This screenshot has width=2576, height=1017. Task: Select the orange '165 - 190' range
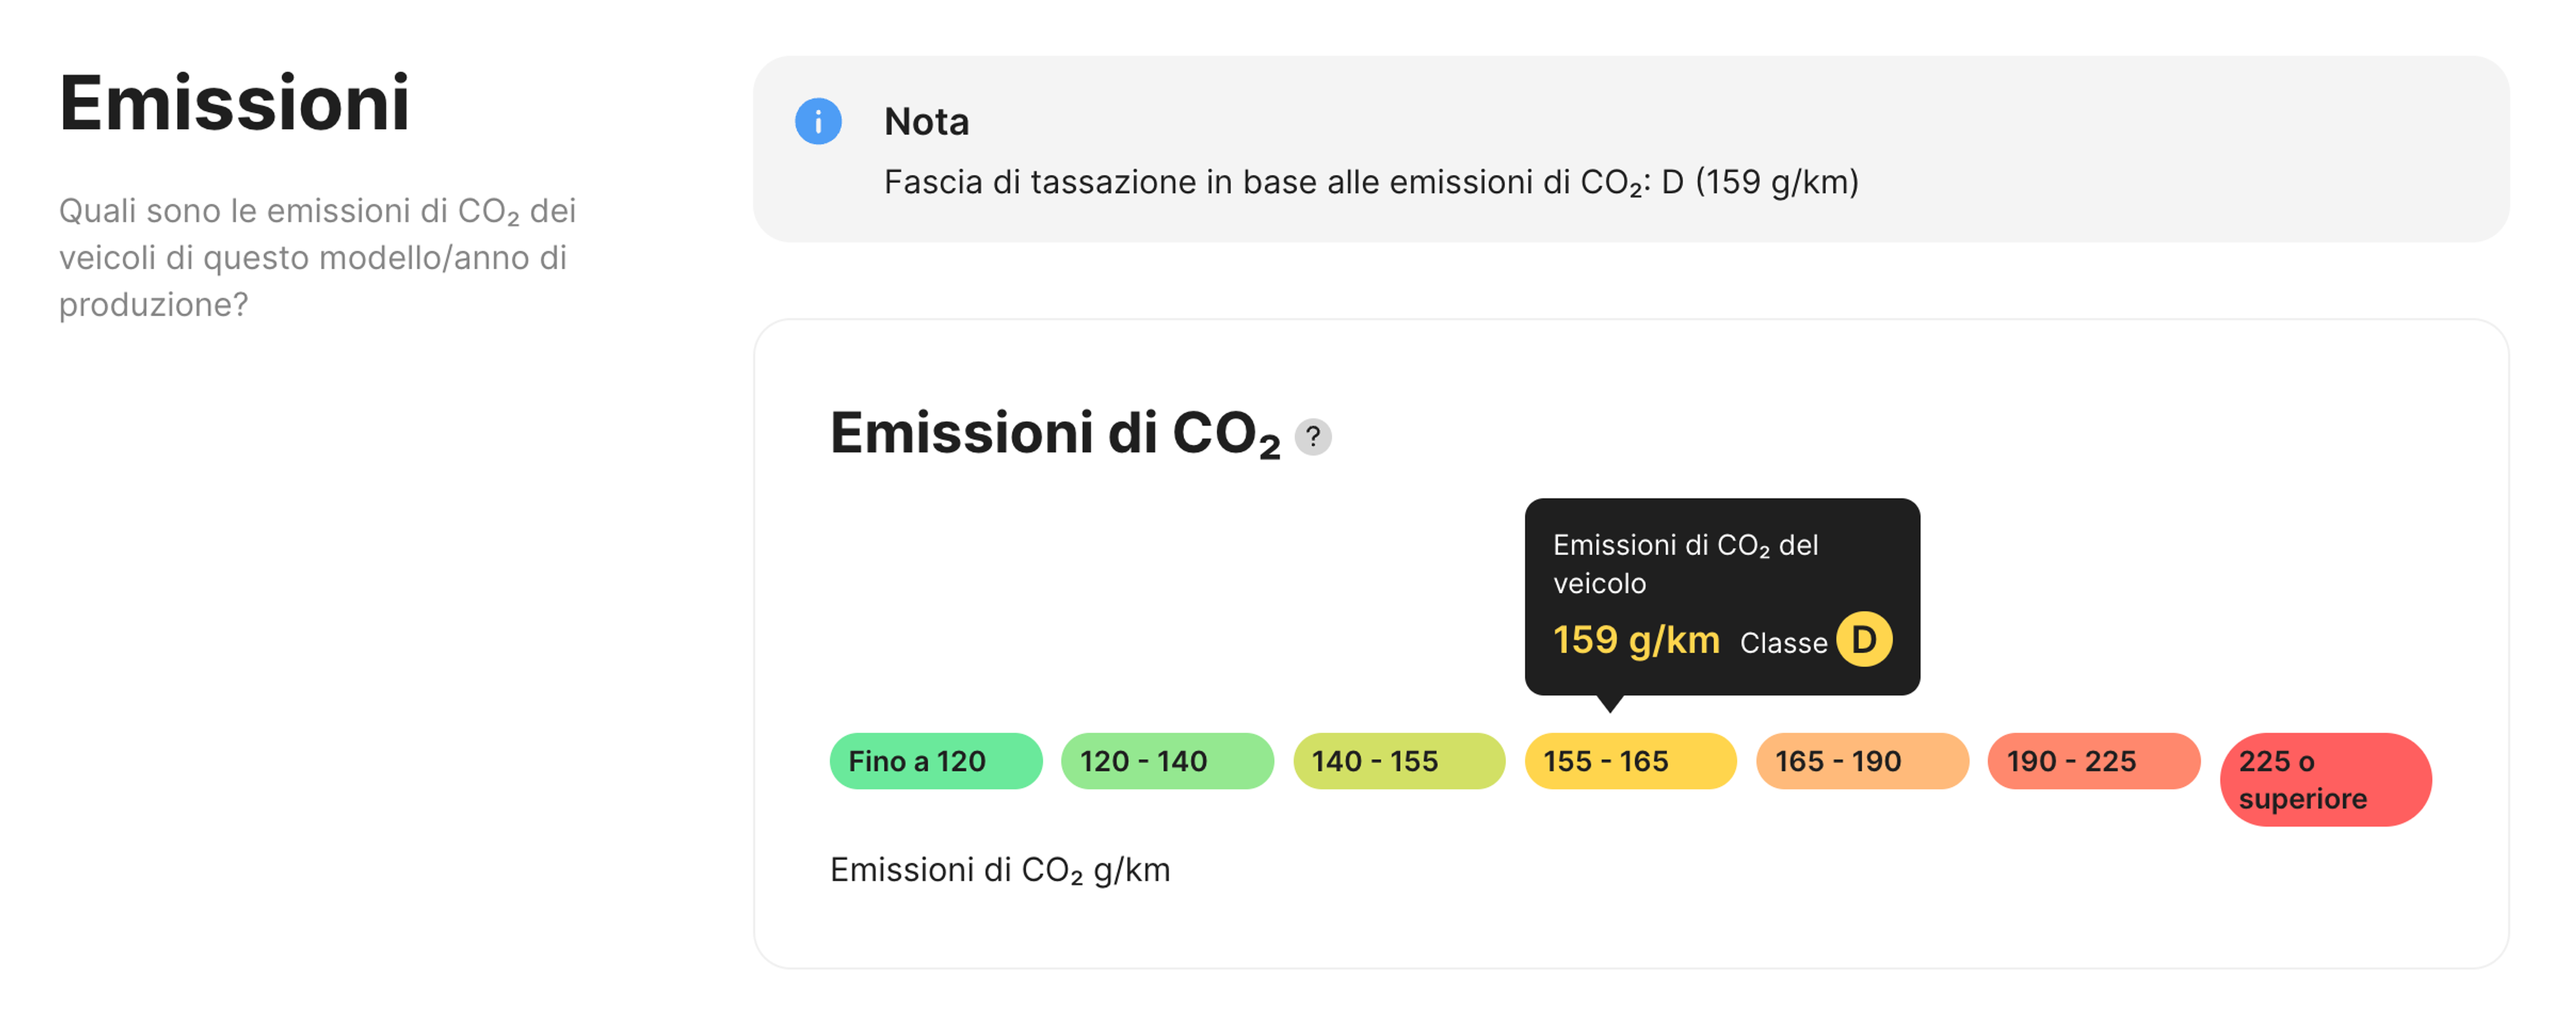pos(1862,761)
